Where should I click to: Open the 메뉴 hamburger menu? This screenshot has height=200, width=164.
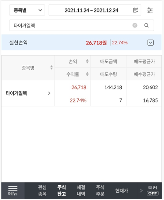[13, 190]
